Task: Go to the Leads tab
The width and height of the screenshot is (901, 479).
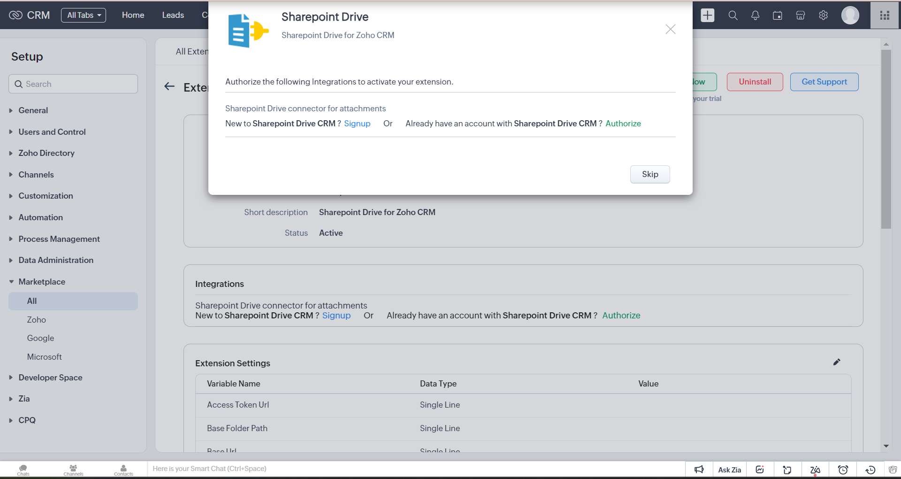Action: 173,15
